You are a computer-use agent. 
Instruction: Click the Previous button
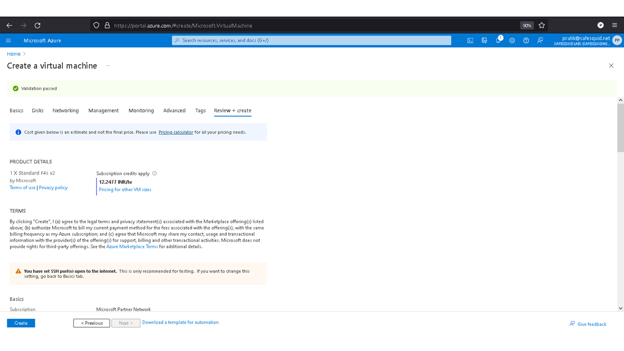[x=92, y=323]
